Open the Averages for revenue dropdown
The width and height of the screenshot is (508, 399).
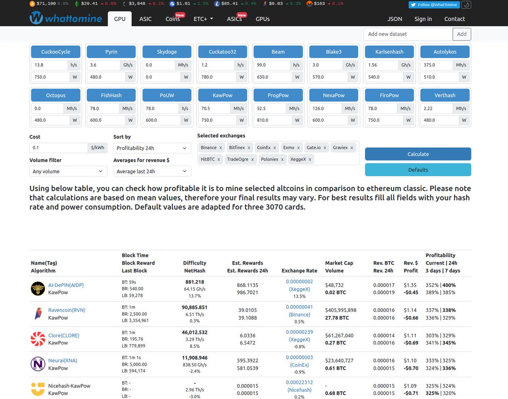[x=152, y=171]
